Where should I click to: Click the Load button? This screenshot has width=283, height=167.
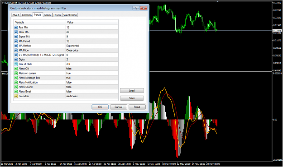[132, 91]
